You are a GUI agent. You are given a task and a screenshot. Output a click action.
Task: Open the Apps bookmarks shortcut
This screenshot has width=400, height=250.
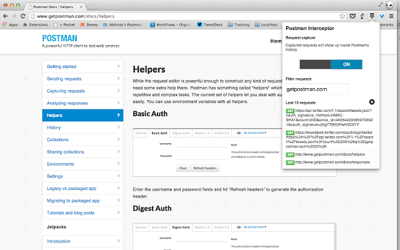[10, 25]
